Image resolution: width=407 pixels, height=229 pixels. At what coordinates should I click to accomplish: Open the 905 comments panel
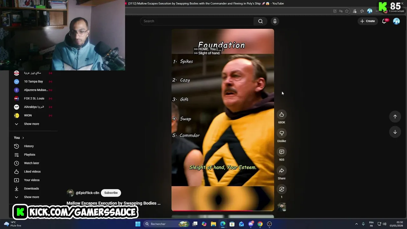(x=281, y=152)
